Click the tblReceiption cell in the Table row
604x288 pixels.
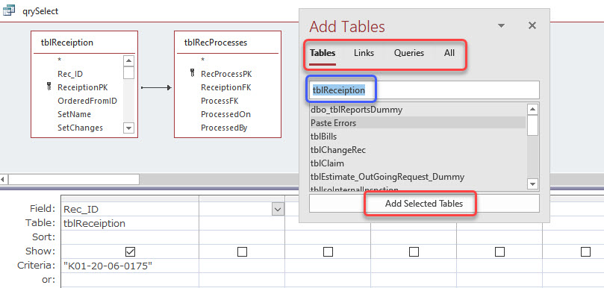tap(130, 223)
